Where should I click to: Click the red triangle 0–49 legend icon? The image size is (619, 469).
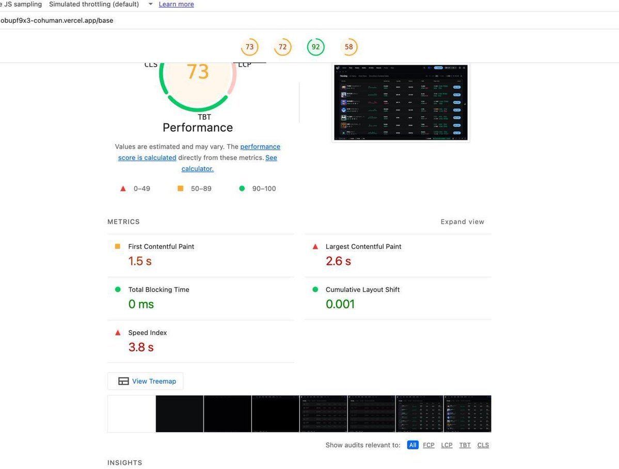point(123,189)
